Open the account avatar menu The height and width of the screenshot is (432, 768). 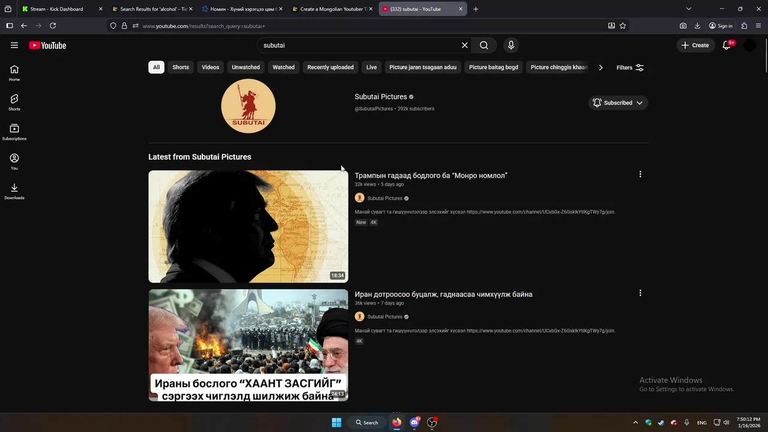click(x=750, y=45)
